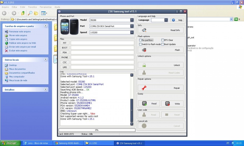The width and height of the screenshot is (244, 146).
Task: Open the Ferramentas menu
Action: pyautogui.click(x=45, y=7)
